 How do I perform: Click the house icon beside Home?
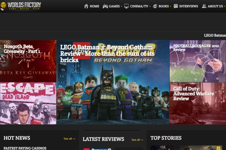[x=86, y=6]
